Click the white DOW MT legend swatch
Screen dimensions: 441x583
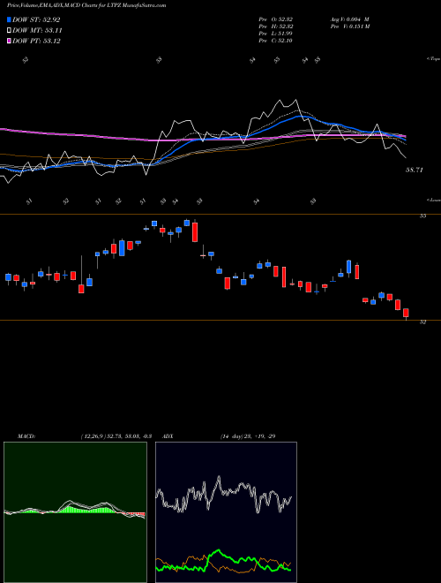click(x=9, y=31)
